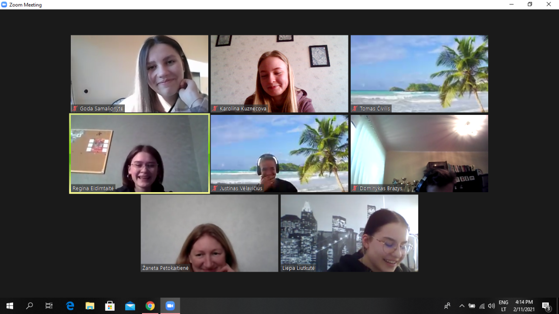Viewport: 559px width, 314px height.
Task: Click the Zoom logo in title bar
Action: [4, 5]
